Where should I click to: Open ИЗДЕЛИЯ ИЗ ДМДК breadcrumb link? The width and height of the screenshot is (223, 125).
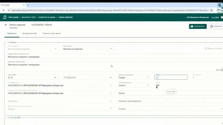click(47, 17)
